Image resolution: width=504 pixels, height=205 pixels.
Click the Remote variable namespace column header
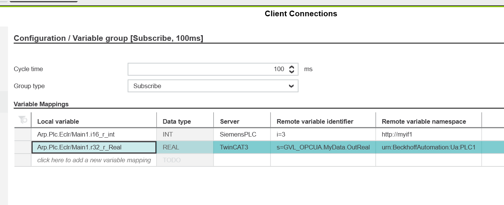(x=429, y=121)
